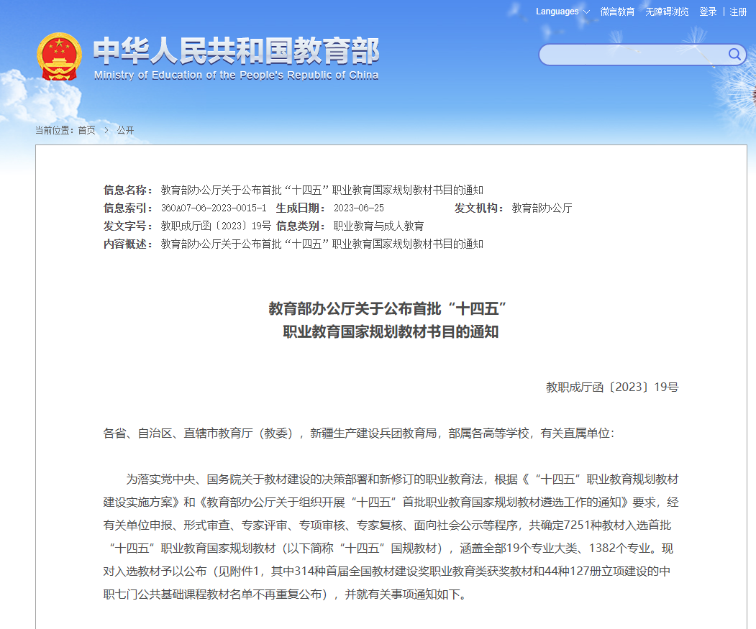Click the national emblem logo
The height and width of the screenshot is (629, 756).
[60, 56]
